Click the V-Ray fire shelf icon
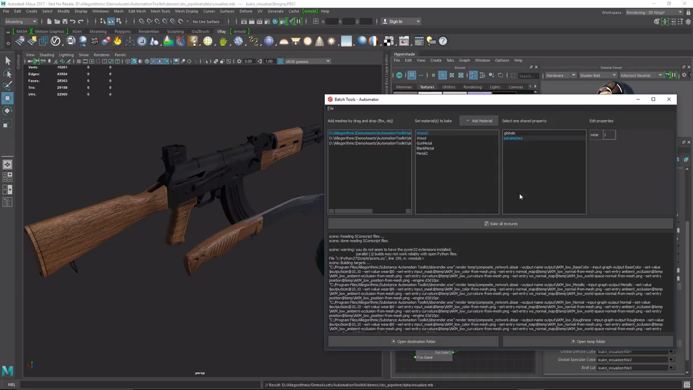Viewport: 693px width, 390px height. click(x=117, y=41)
